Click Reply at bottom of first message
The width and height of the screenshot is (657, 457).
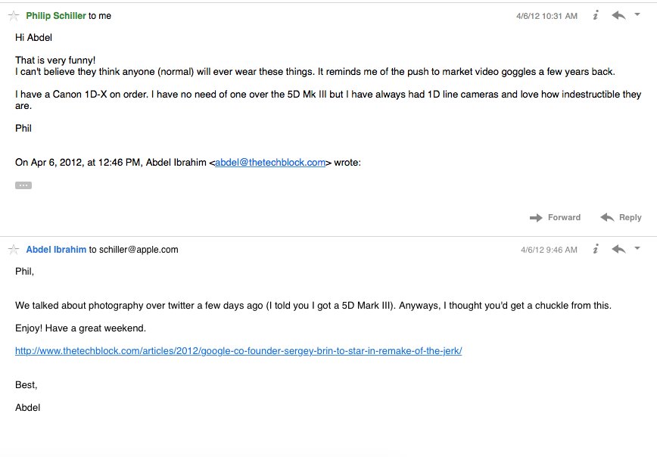click(631, 217)
